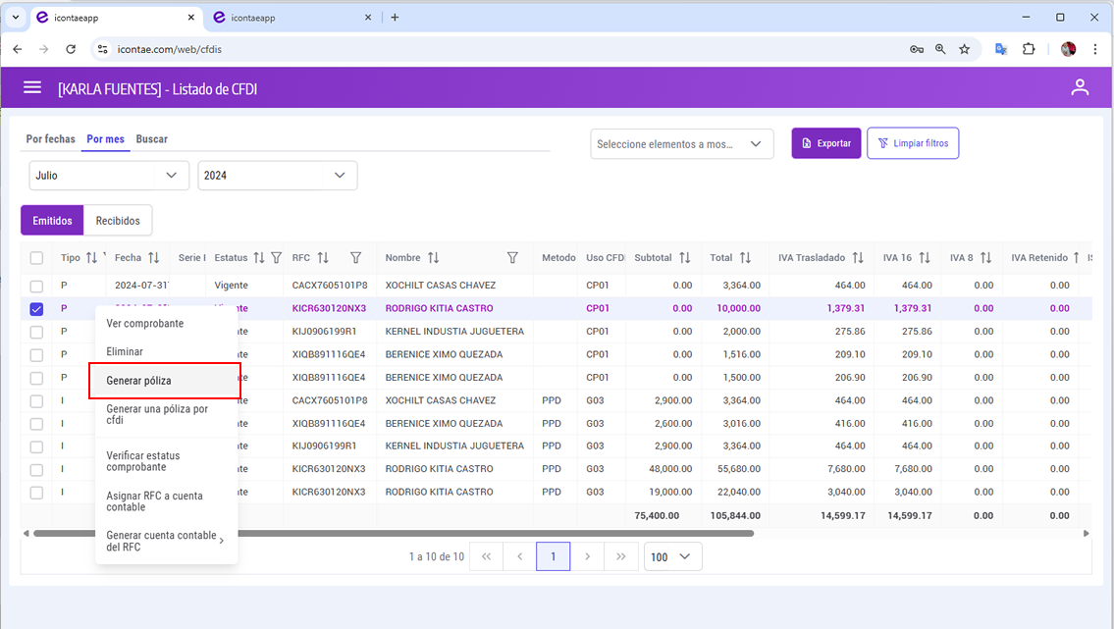Sort by the Total column arrows
This screenshot has height=629, width=1114.
pos(745,258)
